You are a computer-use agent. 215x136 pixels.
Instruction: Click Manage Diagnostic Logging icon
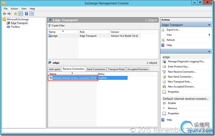pos(164,62)
